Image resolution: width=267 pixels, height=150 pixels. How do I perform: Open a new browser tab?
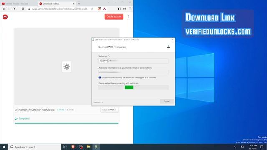pos(79,4)
